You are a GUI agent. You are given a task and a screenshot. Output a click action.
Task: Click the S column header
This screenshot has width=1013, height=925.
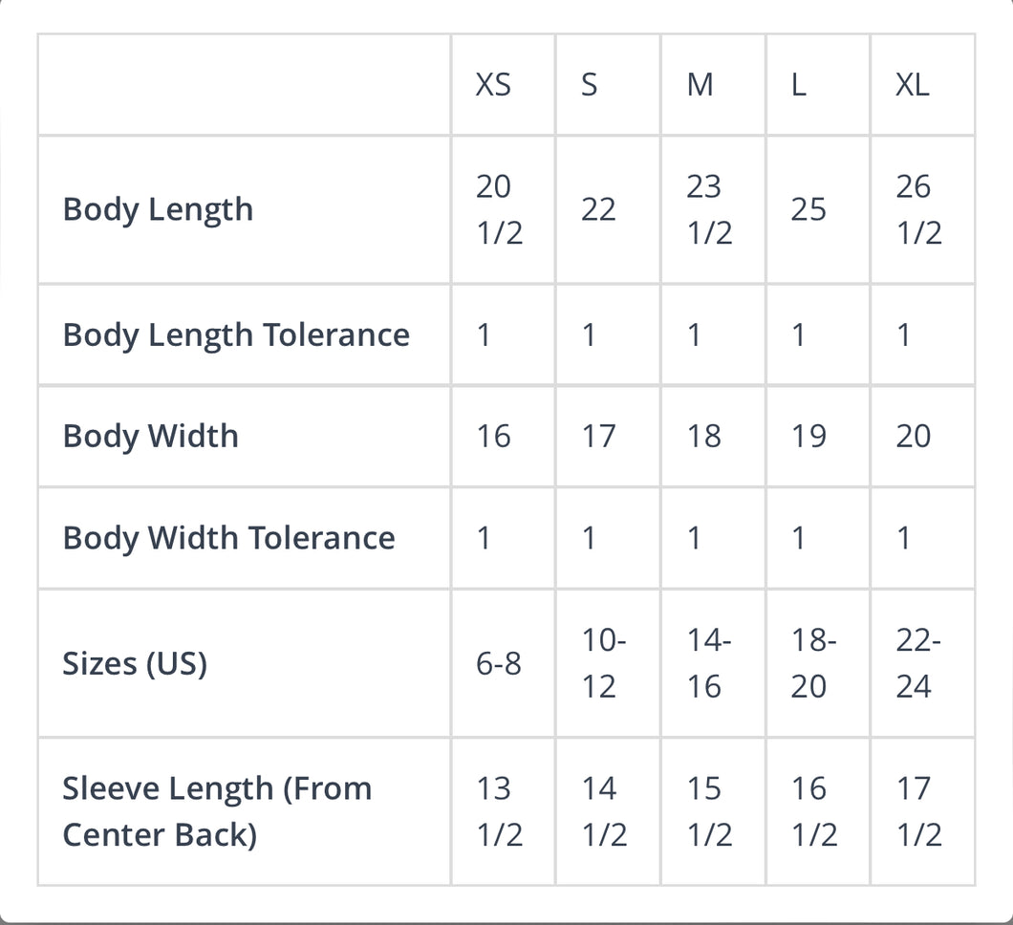pos(590,85)
